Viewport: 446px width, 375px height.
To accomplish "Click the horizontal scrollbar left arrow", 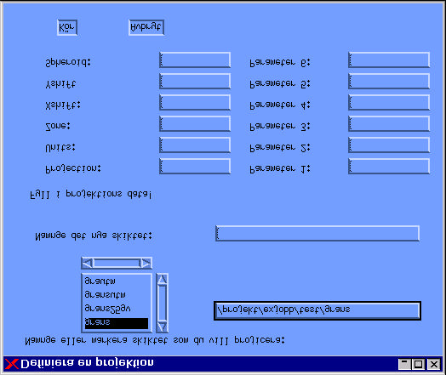I will click(88, 264).
